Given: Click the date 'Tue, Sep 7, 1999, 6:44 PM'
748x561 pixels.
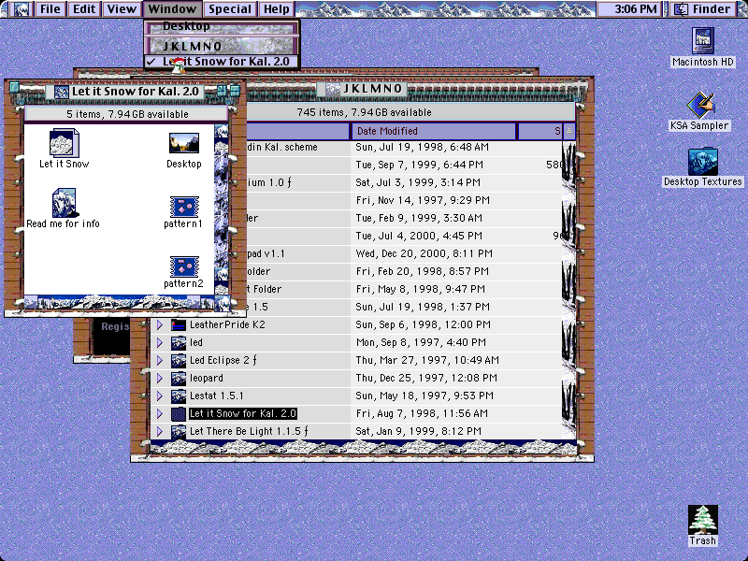Looking at the screenshot, I should (419, 165).
